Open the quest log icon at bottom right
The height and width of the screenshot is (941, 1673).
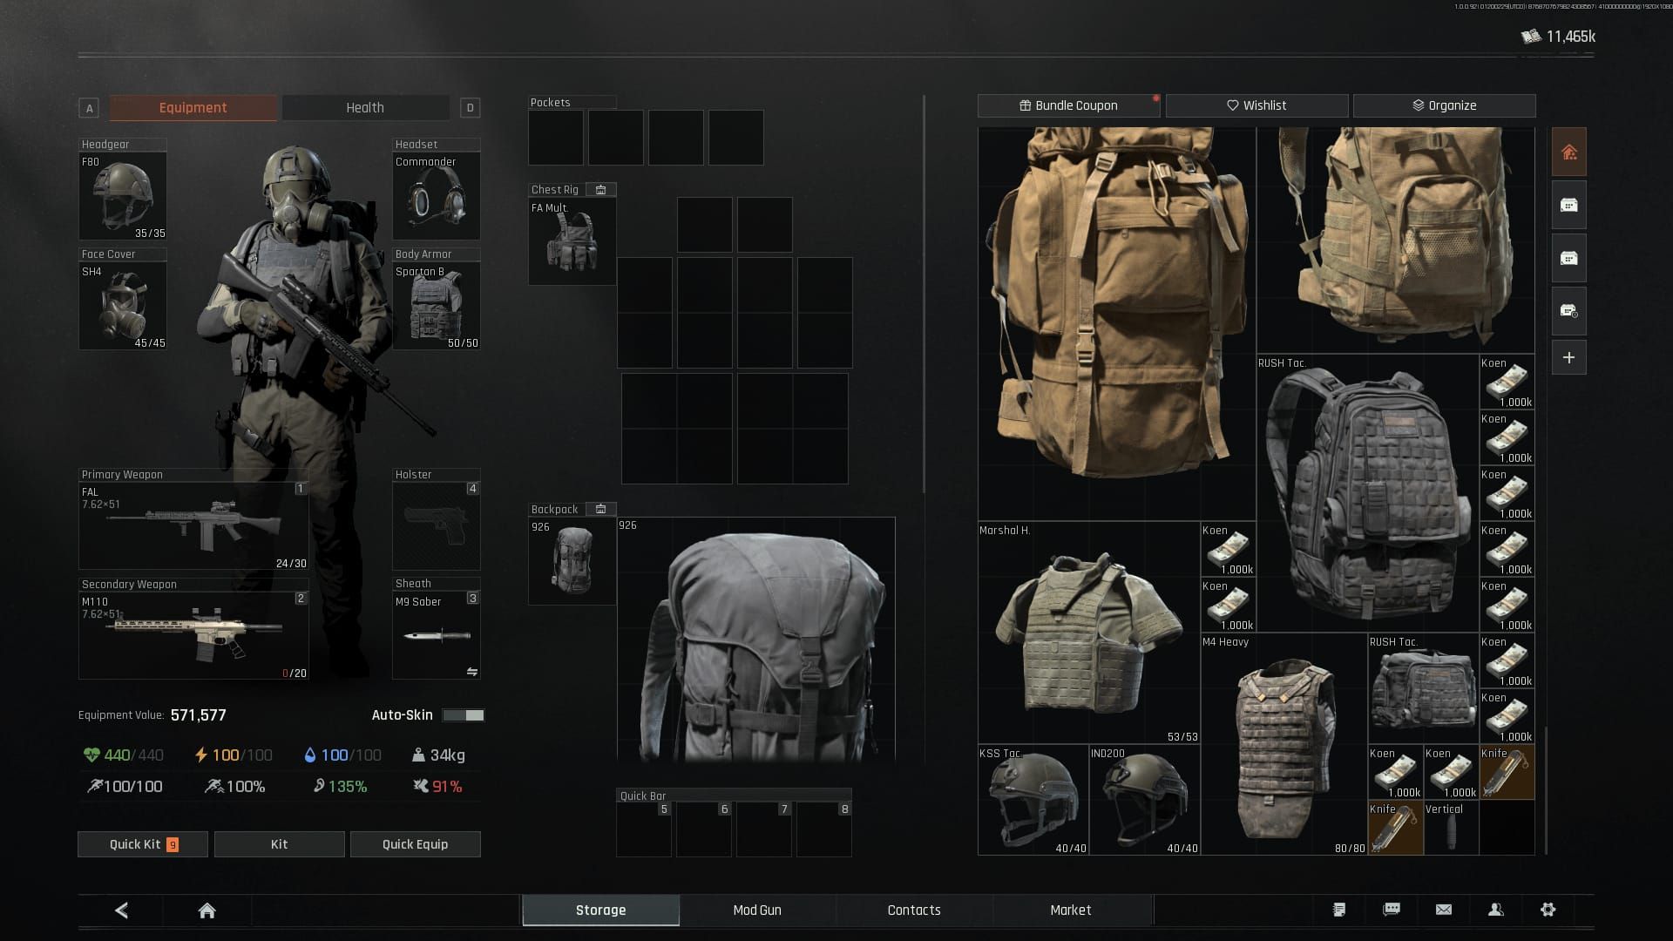click(1338, 910)
